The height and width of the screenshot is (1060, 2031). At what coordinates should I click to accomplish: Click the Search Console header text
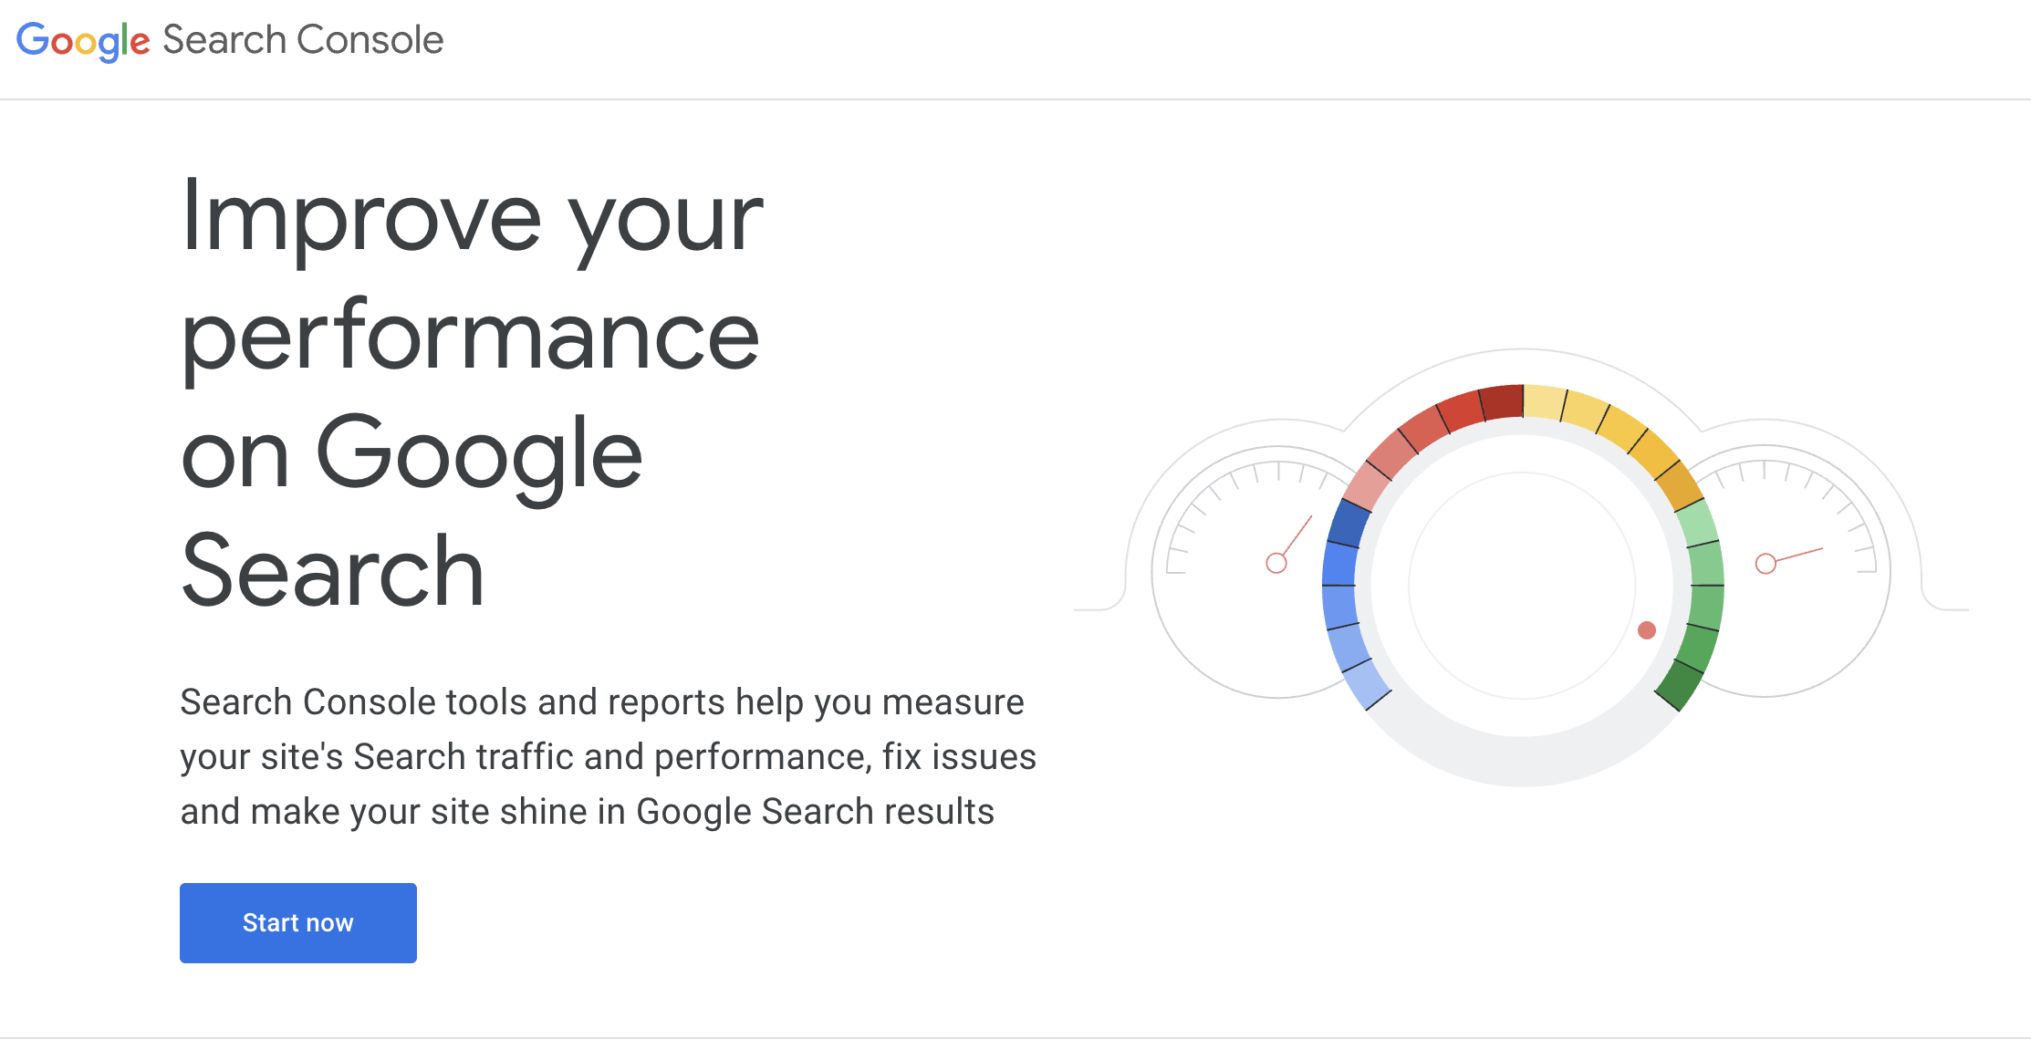303,40
